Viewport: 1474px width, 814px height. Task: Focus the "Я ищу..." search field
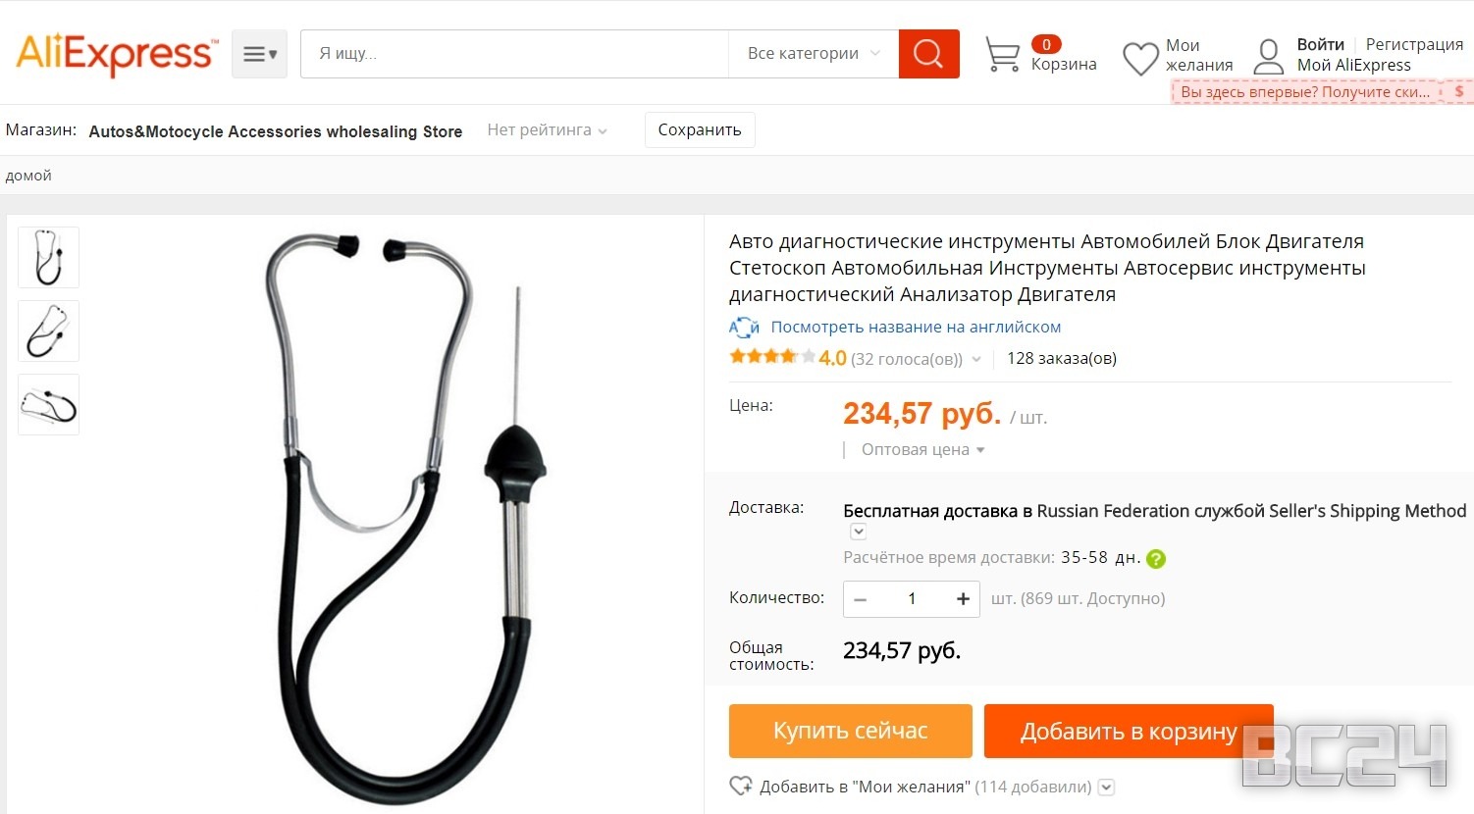514,54
